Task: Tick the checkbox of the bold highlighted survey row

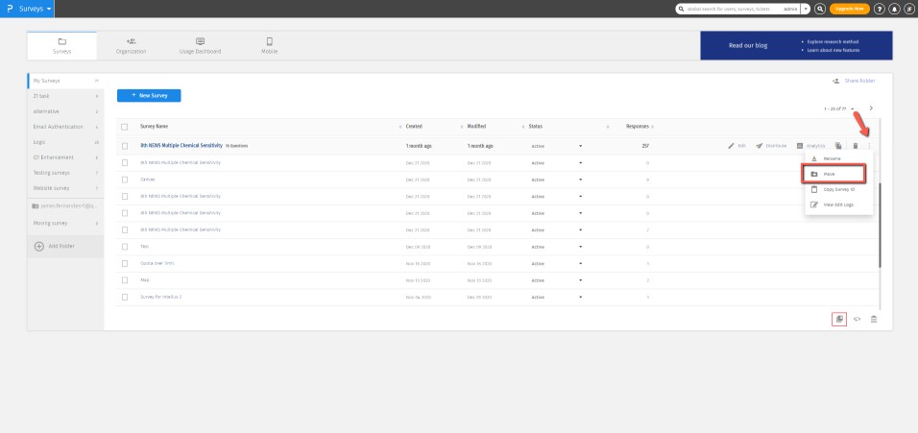Action: pos(125,146)
